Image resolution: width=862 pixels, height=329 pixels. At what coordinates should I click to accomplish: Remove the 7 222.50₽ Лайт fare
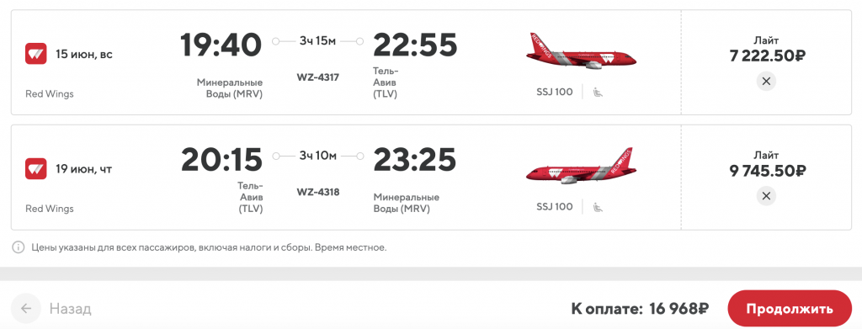[766, 82]
